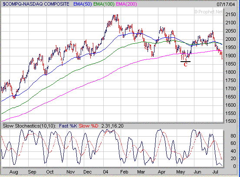This screenshot has width=240, height=177.
Task: Click the Jul month label on time axis
Action: [x=215, y=172]
